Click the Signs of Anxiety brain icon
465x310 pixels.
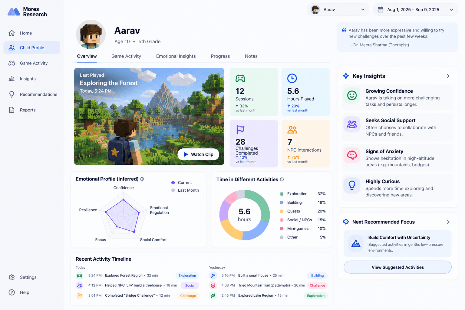point(352,155)
